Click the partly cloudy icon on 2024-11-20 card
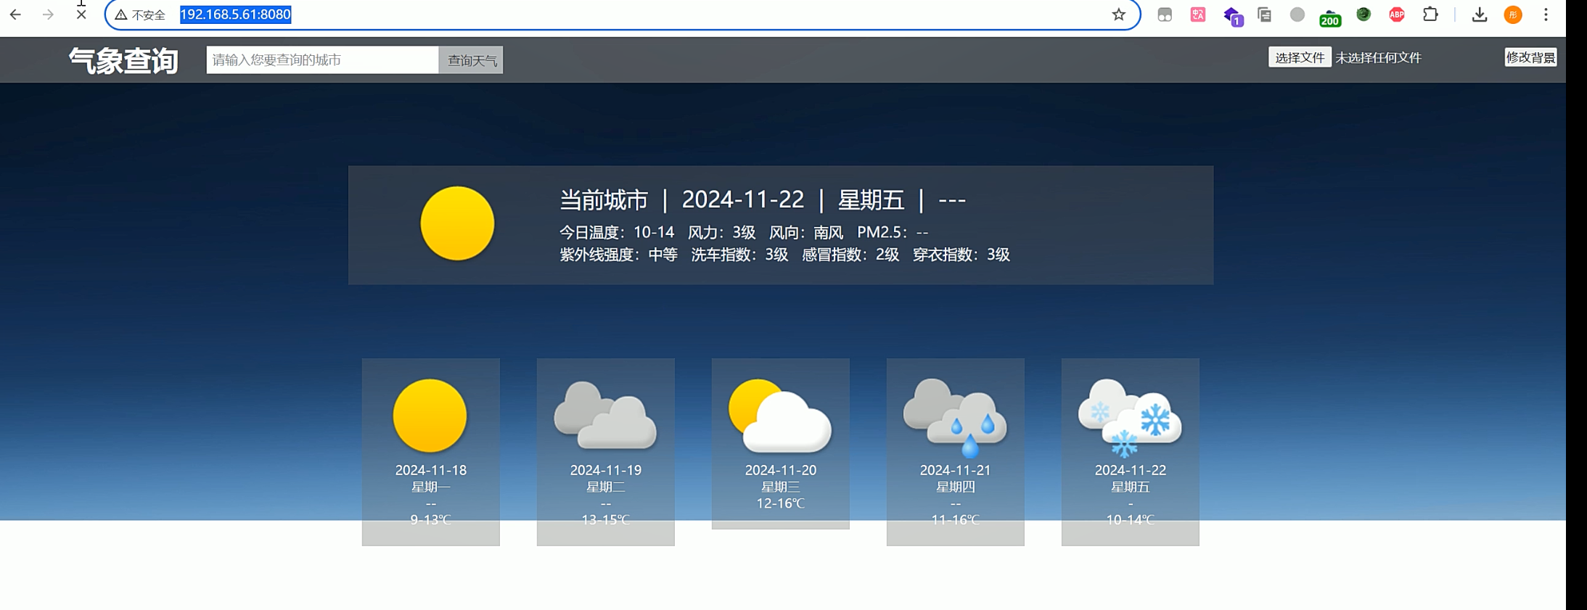This screenshot has height=610, width=1587. tap(780, 416)
